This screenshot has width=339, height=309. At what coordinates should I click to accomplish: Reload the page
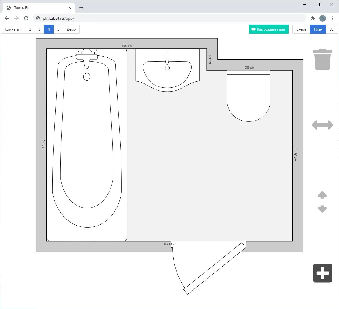pos(26,18)
